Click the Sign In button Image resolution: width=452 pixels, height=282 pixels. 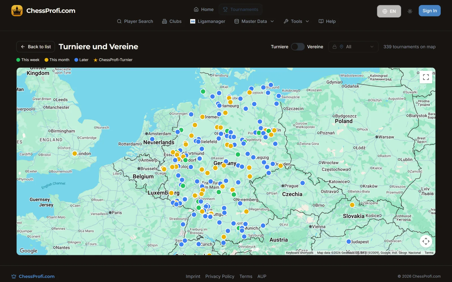pyautogui.click(x=430, y=11)
